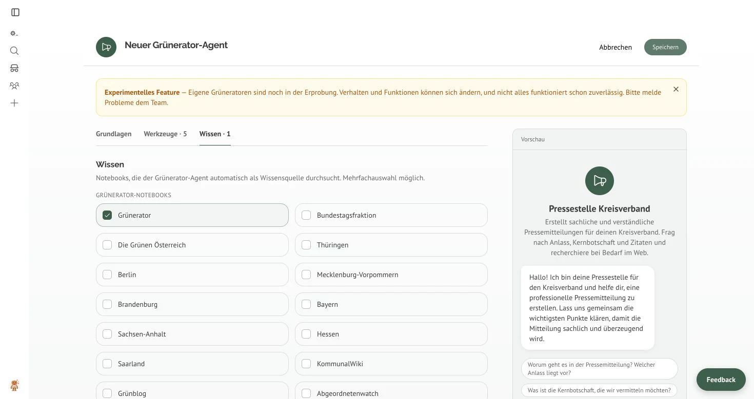754x399 pixels.
Task: Tick the KommunalWiki checkbox
Action: pyautogui.click(x=306, y=364)
